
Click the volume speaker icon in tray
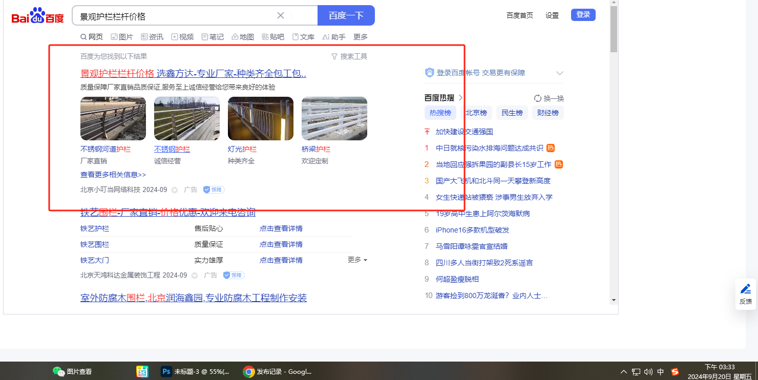tap(648, 372)
